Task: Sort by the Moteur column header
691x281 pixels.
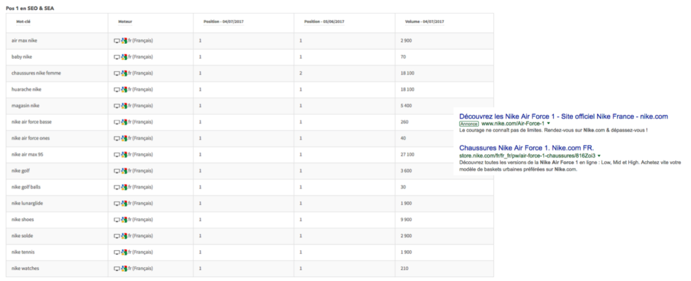Action: click(x=125, y=22)
